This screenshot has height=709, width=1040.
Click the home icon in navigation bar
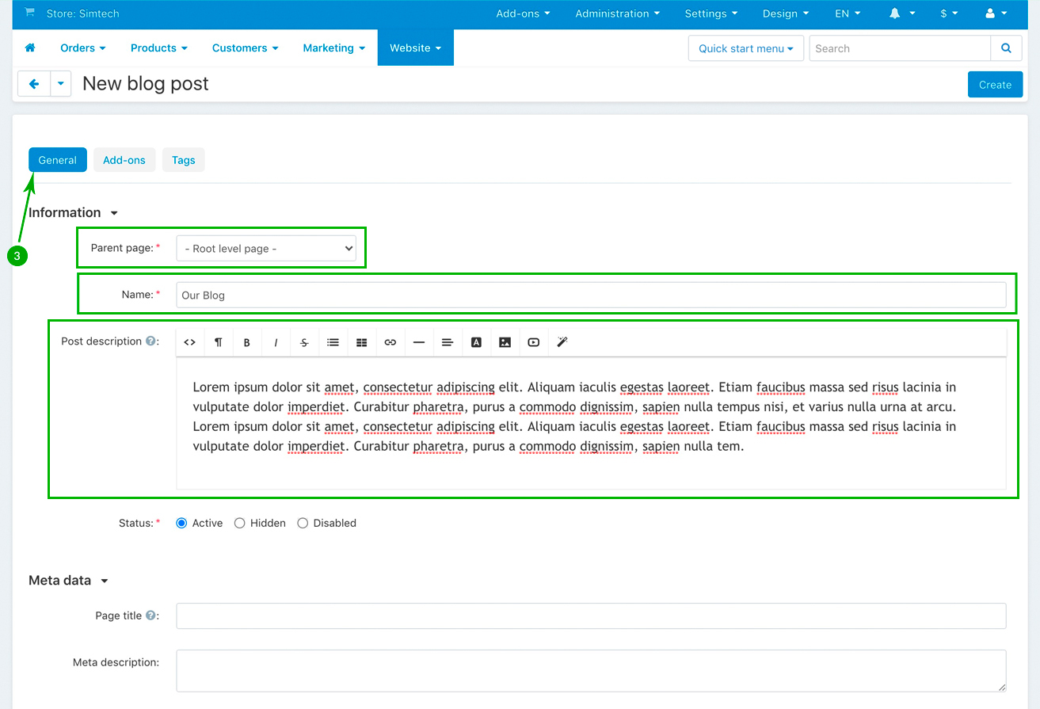point(30,48)
